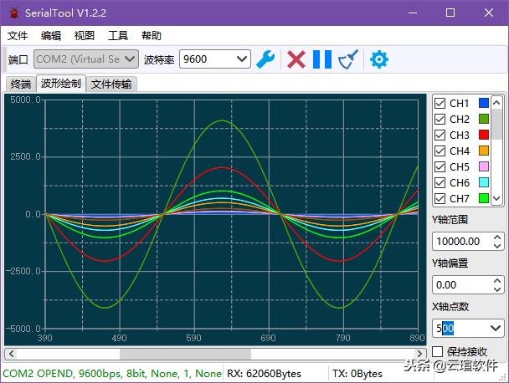
Task: Expand the X轴点数 dropdown
Action: pos(496,329)
